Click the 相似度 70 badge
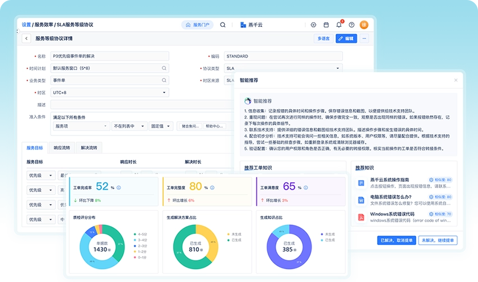 pyautogui.click(x=440, y=214)
